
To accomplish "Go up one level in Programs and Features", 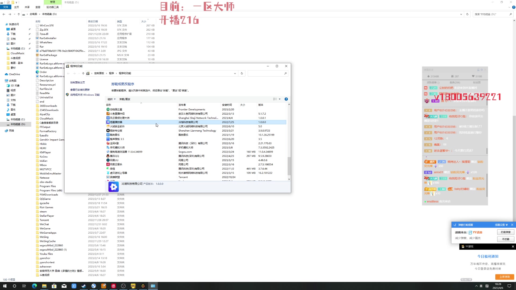I will [83, 73].
